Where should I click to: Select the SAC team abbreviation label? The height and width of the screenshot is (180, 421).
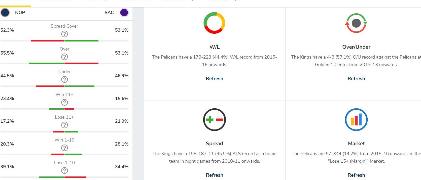click(109, 13)
